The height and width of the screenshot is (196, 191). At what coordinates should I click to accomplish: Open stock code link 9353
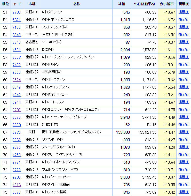[17, 72]
